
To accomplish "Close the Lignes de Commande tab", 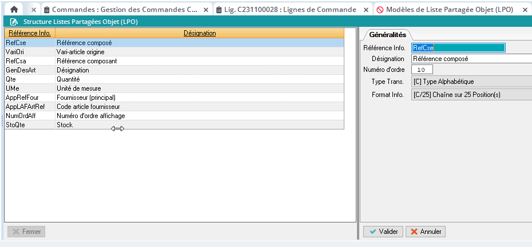I will click(366, 10).
